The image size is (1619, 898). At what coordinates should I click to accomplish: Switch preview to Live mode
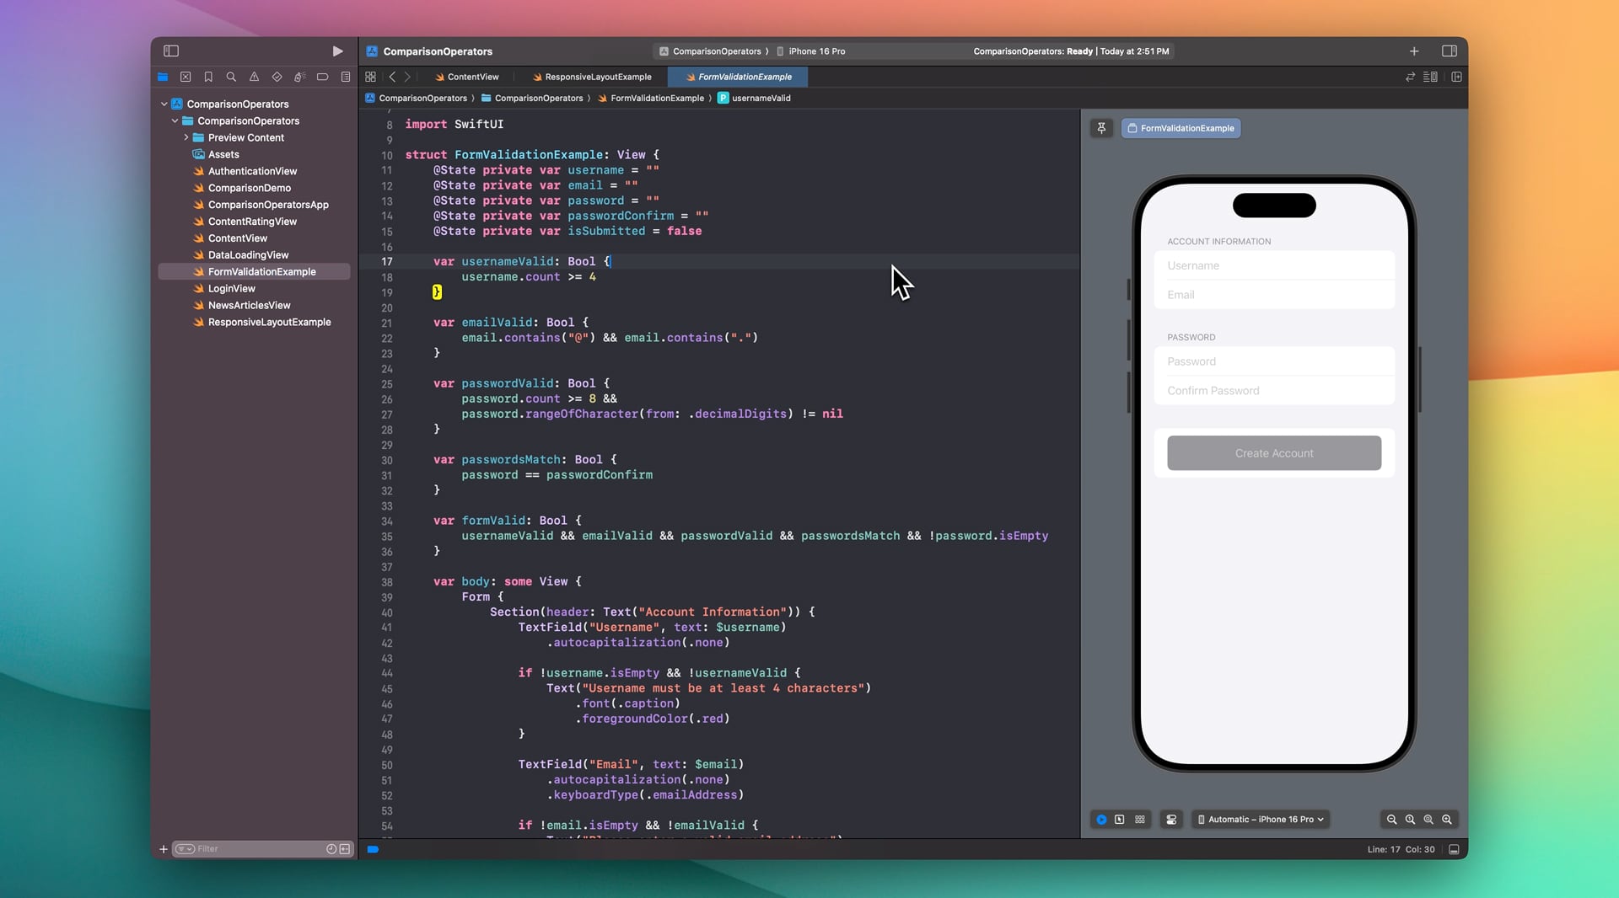pos(1101,820)
